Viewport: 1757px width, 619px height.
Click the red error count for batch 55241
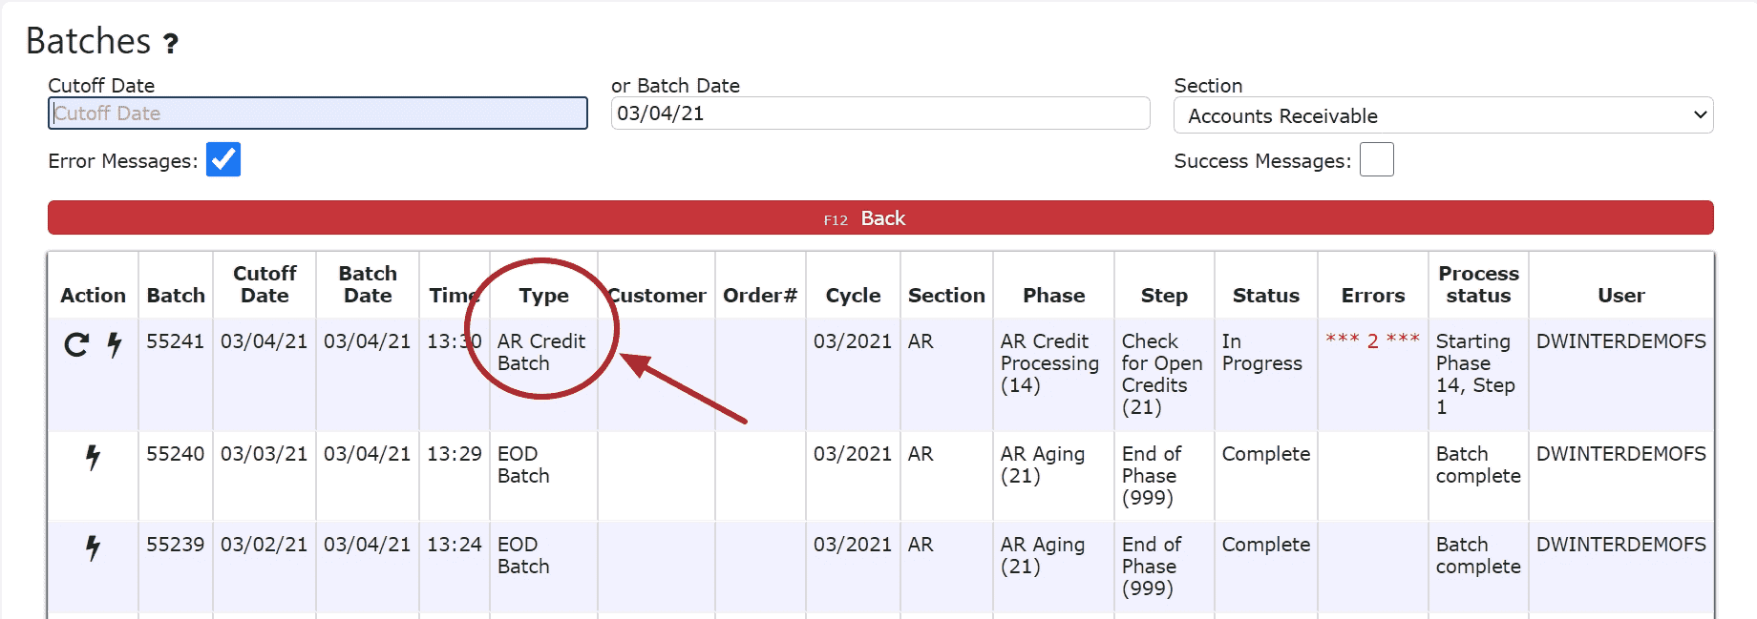pos(1372,340)
